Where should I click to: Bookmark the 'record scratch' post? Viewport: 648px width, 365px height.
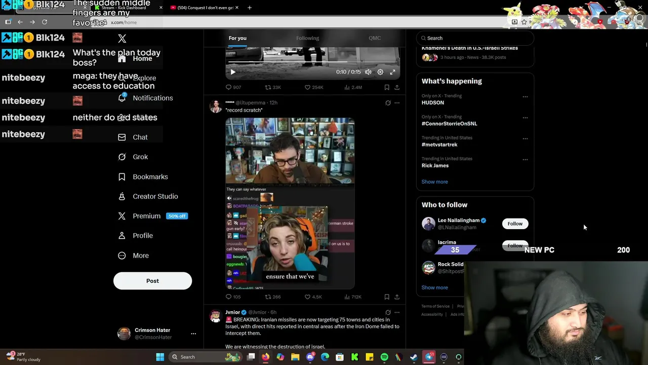point(387,297)
